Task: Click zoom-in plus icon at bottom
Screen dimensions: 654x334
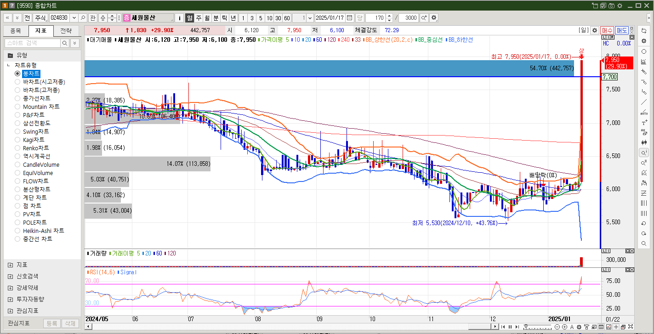Action: [x=565, y=327]
